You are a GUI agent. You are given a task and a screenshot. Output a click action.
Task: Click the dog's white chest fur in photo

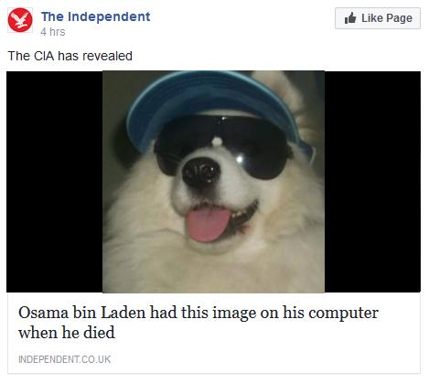point(213,268)
